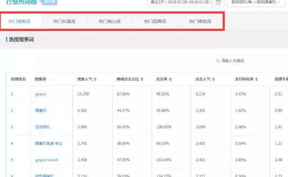Click the 0.59% conversion rate cell

(x=240, y=144)
